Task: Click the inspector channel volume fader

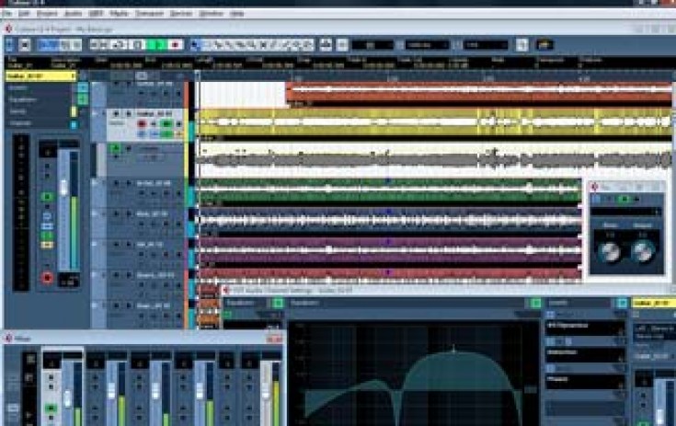Action: tap(63, 188)
